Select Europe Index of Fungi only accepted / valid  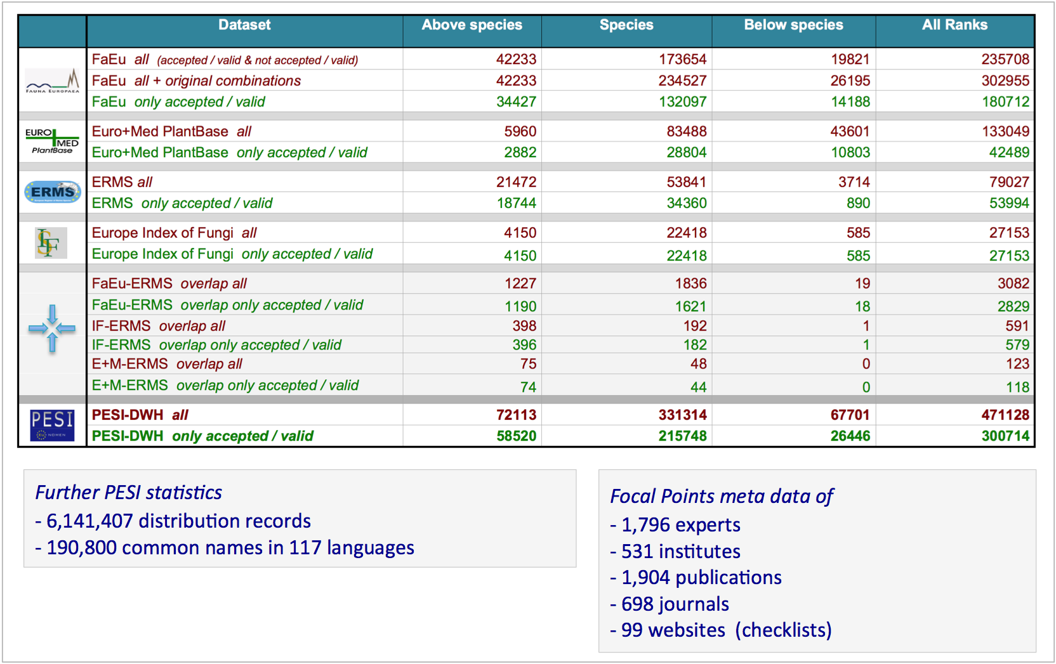click(232, 254)
